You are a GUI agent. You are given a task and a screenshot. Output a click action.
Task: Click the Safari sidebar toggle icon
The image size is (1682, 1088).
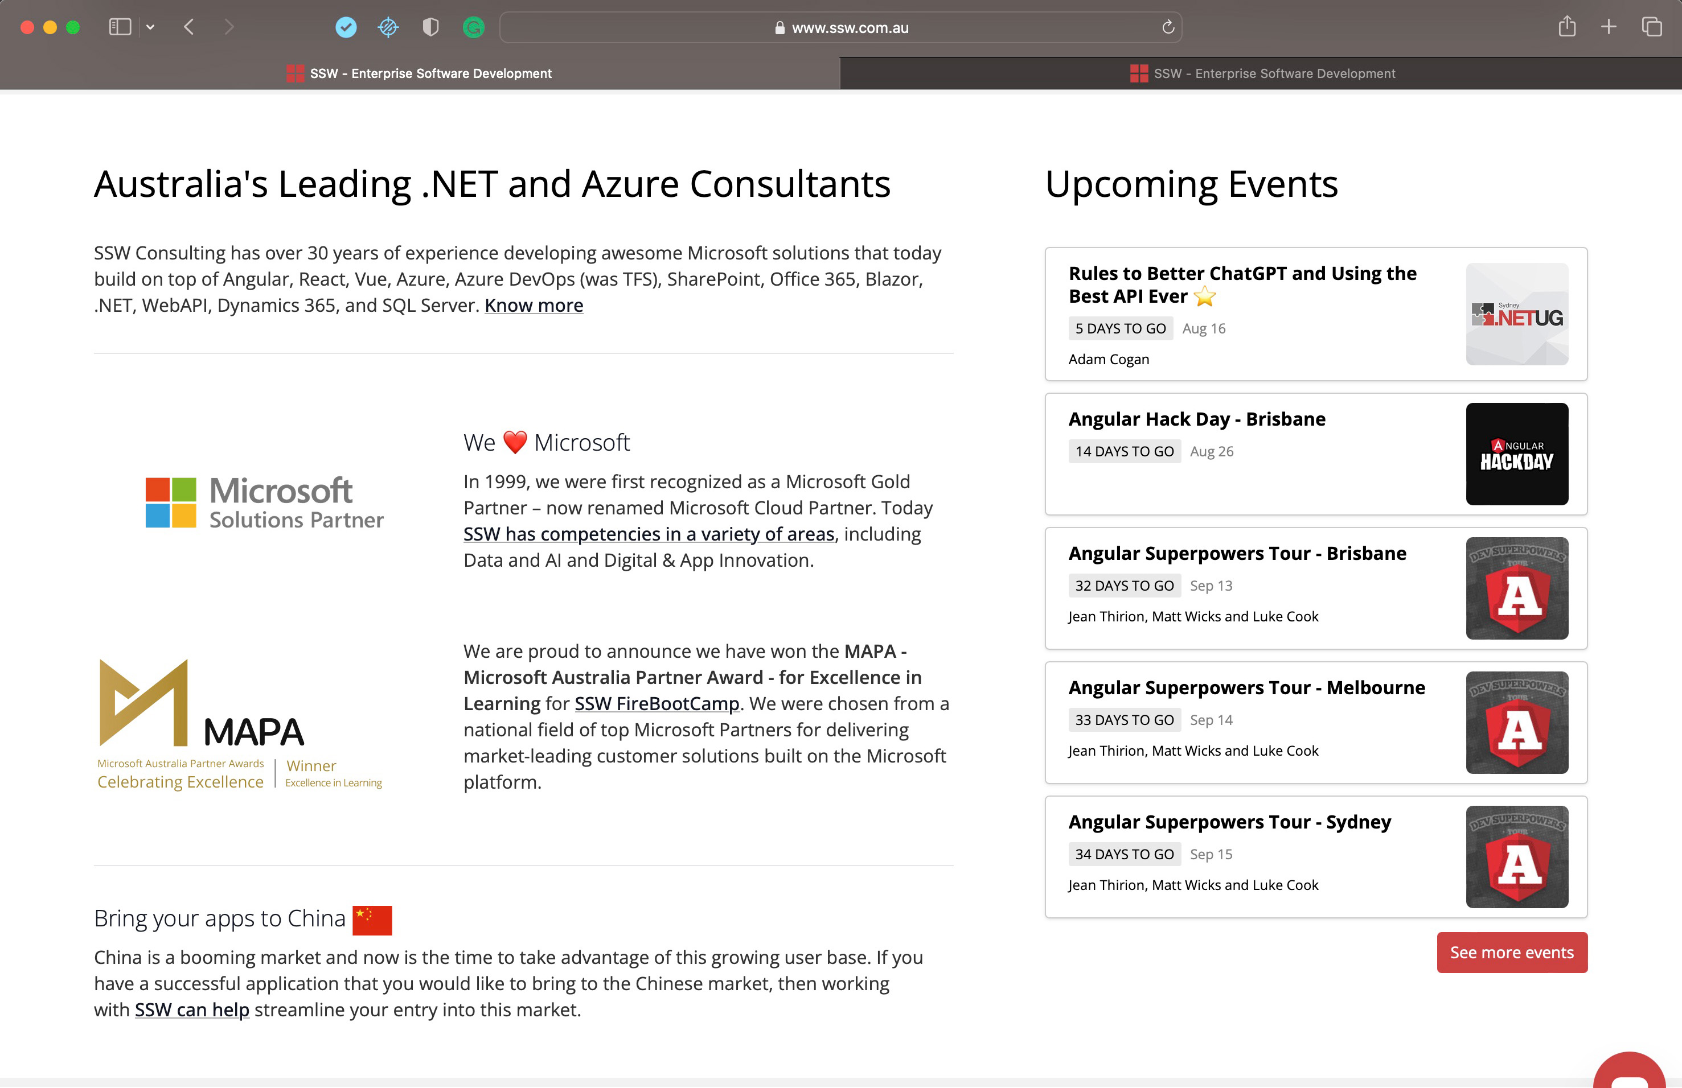coord(120,27)
